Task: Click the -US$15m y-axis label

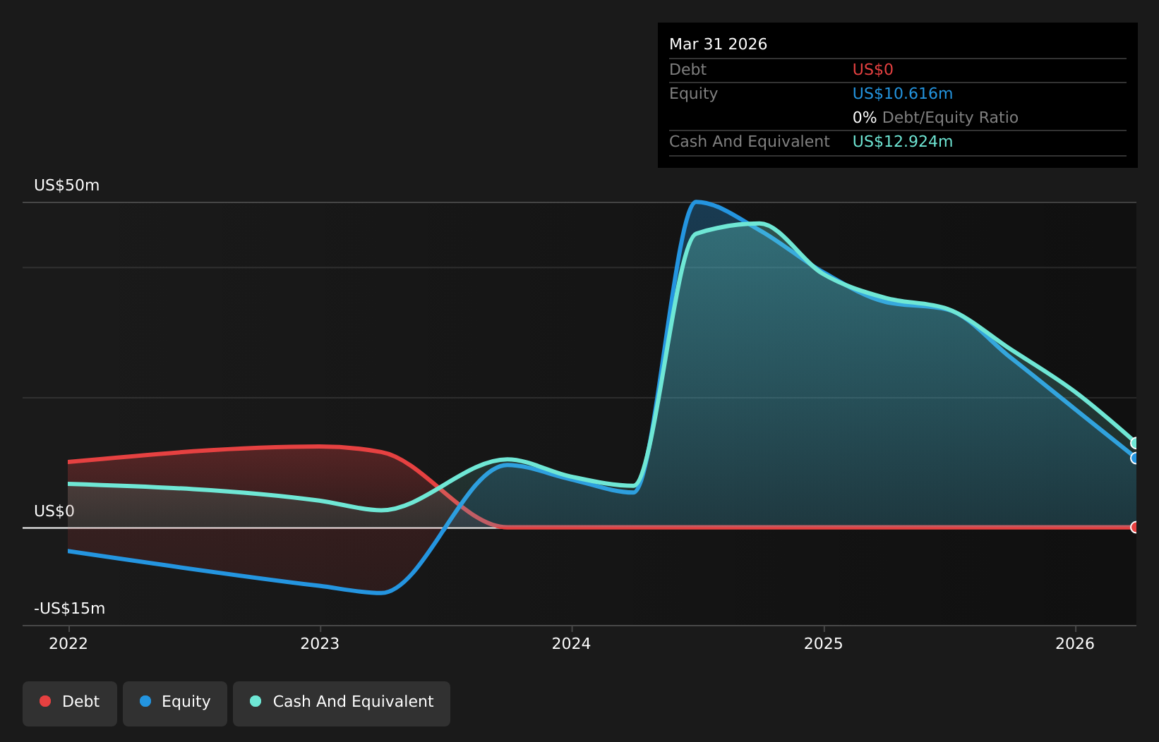Action: [69, 609]
